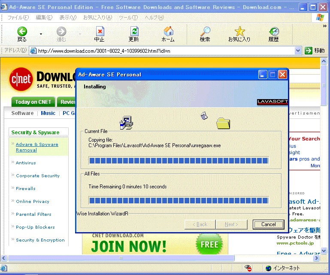The image size is (330, 275).
Task: Click the Current File progress bar
Action: point(179,161)
